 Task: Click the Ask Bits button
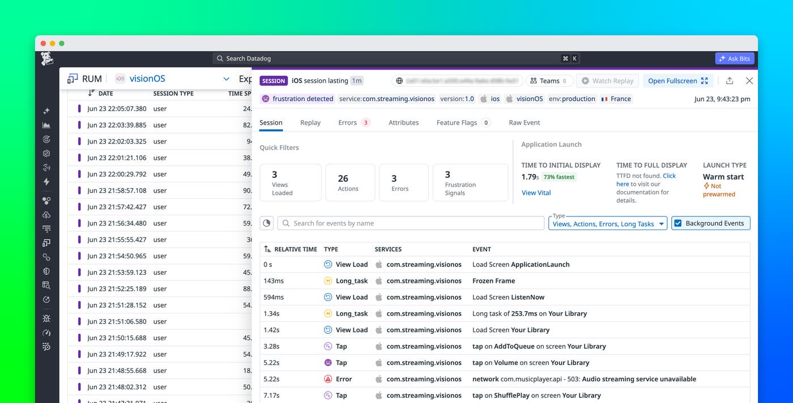(x=735, y=58)
